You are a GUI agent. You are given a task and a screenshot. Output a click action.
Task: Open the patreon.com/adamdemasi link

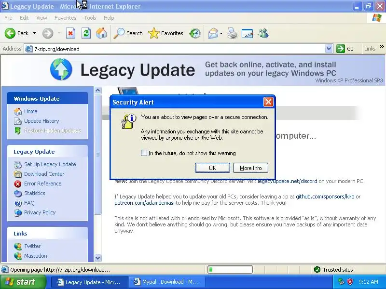(x=144, y=203)
